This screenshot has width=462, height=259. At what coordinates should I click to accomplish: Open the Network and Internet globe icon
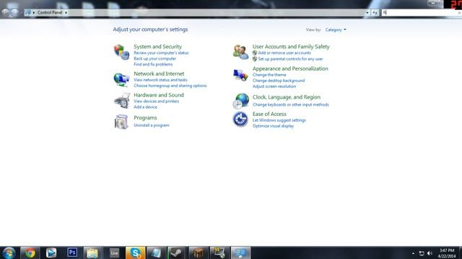[121, 79]
